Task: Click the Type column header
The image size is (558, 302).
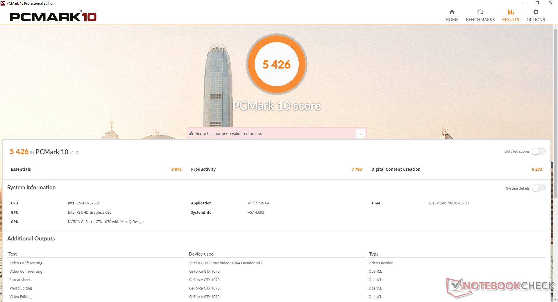Action: coord(374,254)
